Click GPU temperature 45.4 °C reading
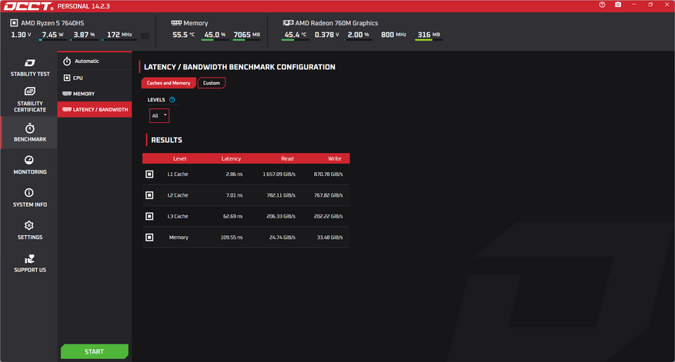 [x=296, y=35]
